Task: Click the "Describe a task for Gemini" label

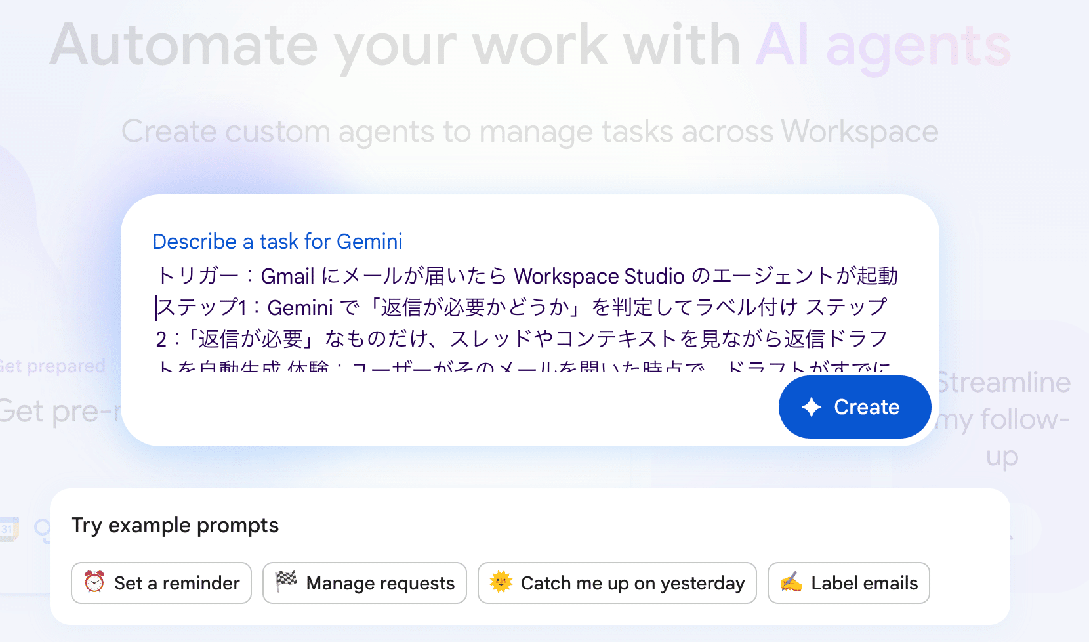Action: (277, 242)
